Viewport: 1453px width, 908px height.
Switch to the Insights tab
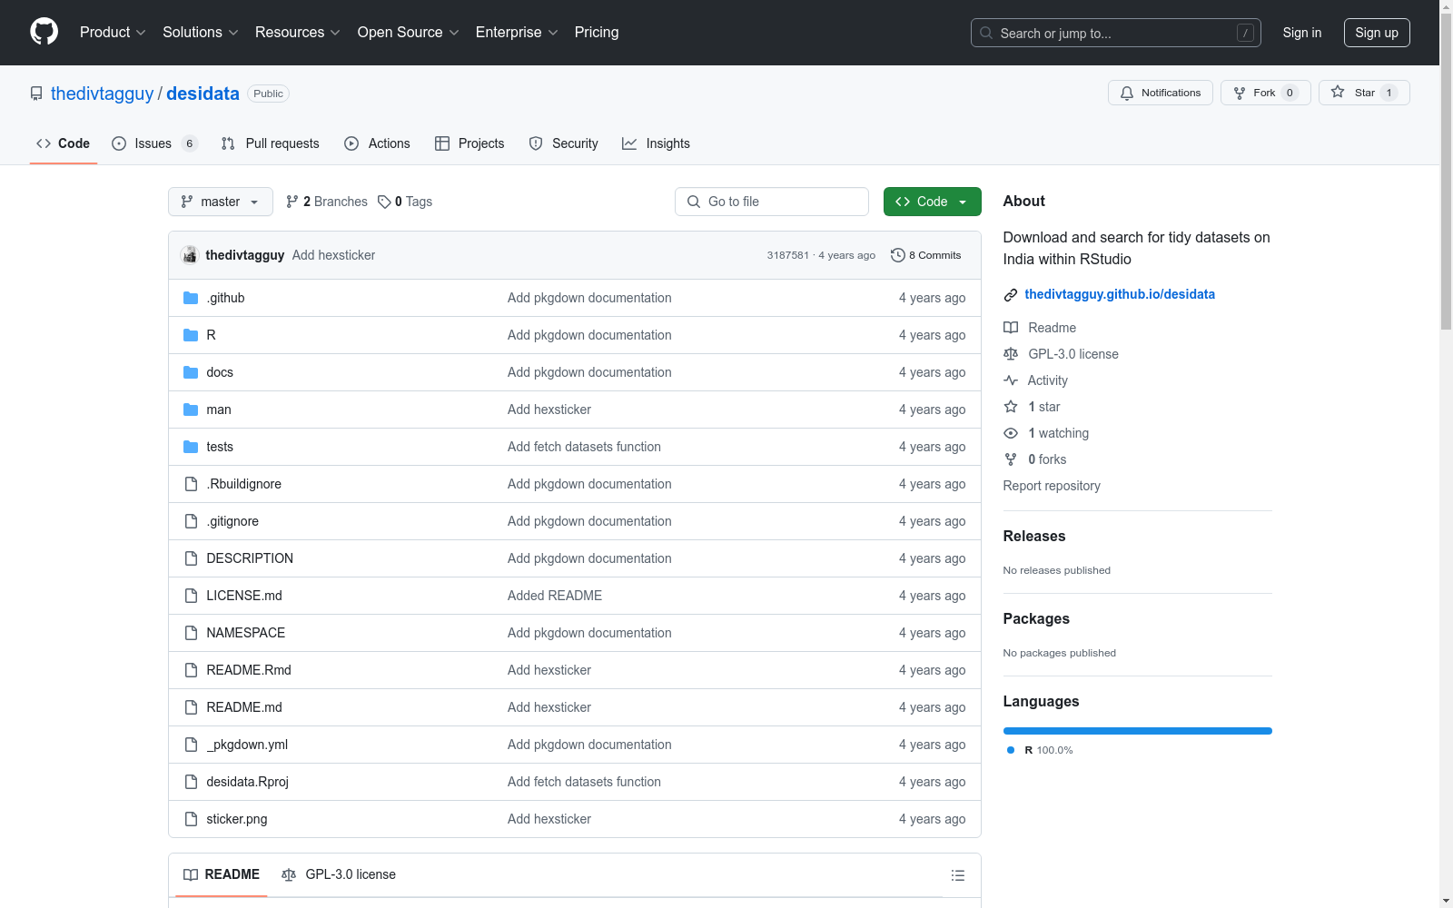656,143
